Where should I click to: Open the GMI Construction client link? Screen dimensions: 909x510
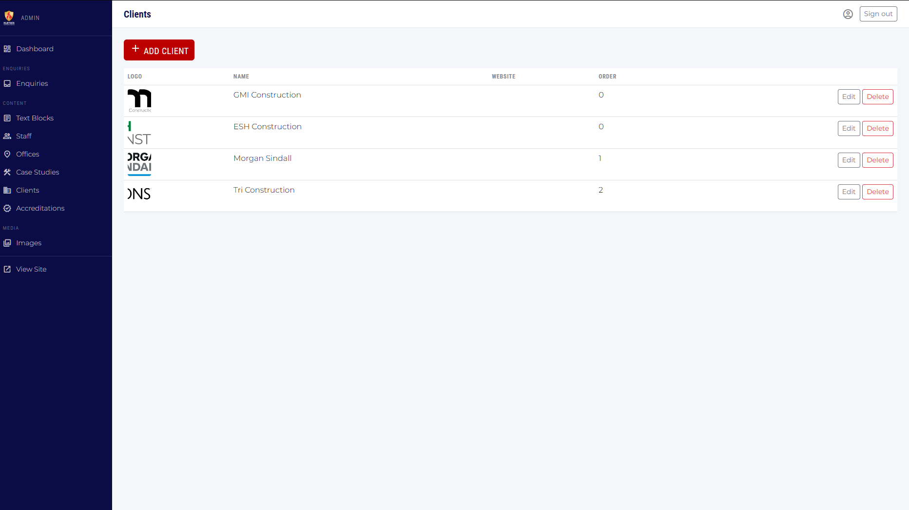pos(267,95)
